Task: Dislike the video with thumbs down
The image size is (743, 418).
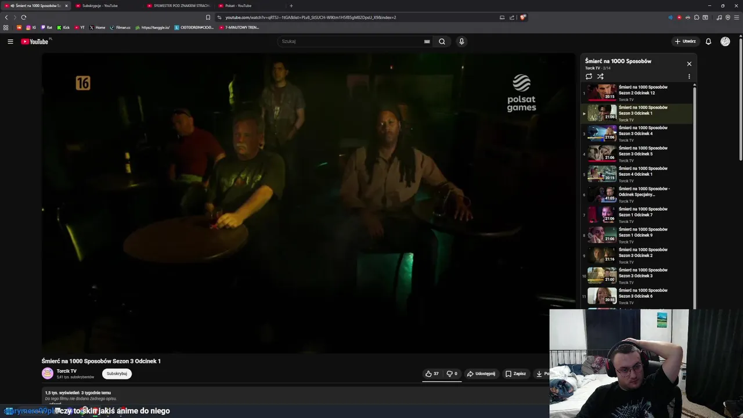Action: [452, 374]
